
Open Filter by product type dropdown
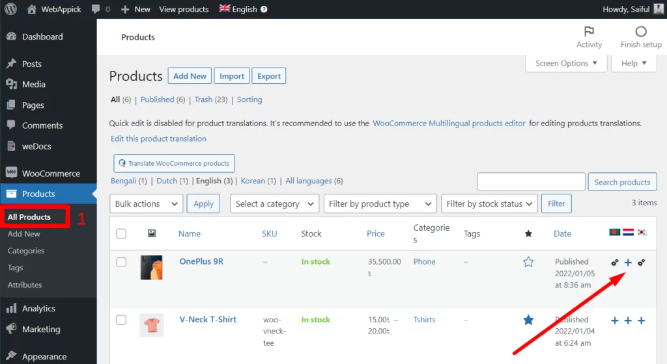(380, 203)
